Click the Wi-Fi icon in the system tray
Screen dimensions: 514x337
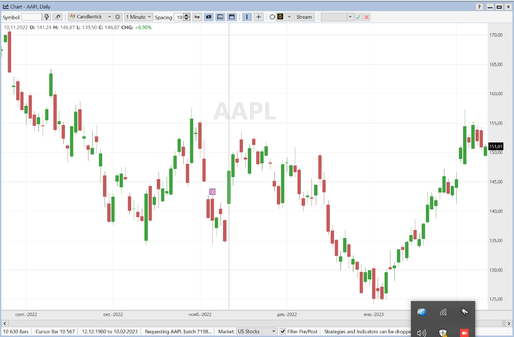coord(444,312)
